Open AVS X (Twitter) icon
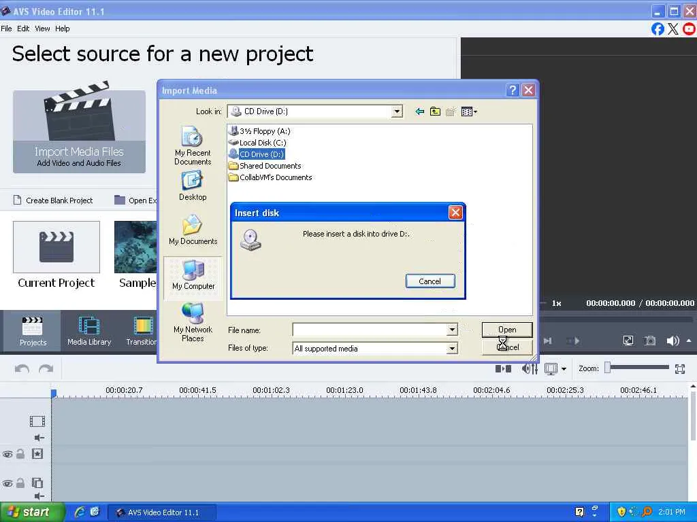 (673, 29)
